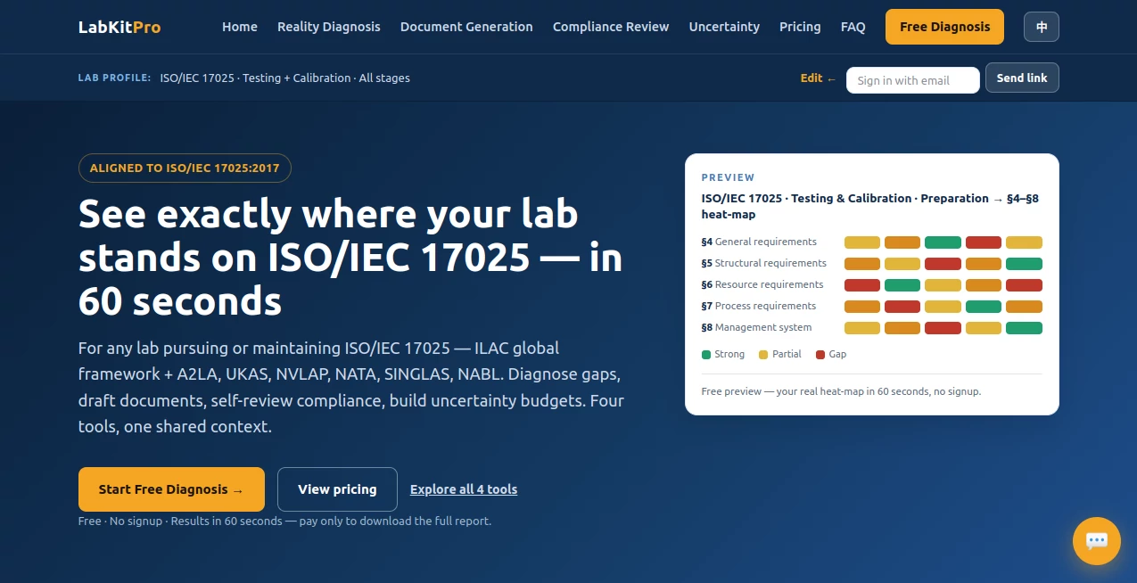Open the FAQ nav item

point(853,27)
